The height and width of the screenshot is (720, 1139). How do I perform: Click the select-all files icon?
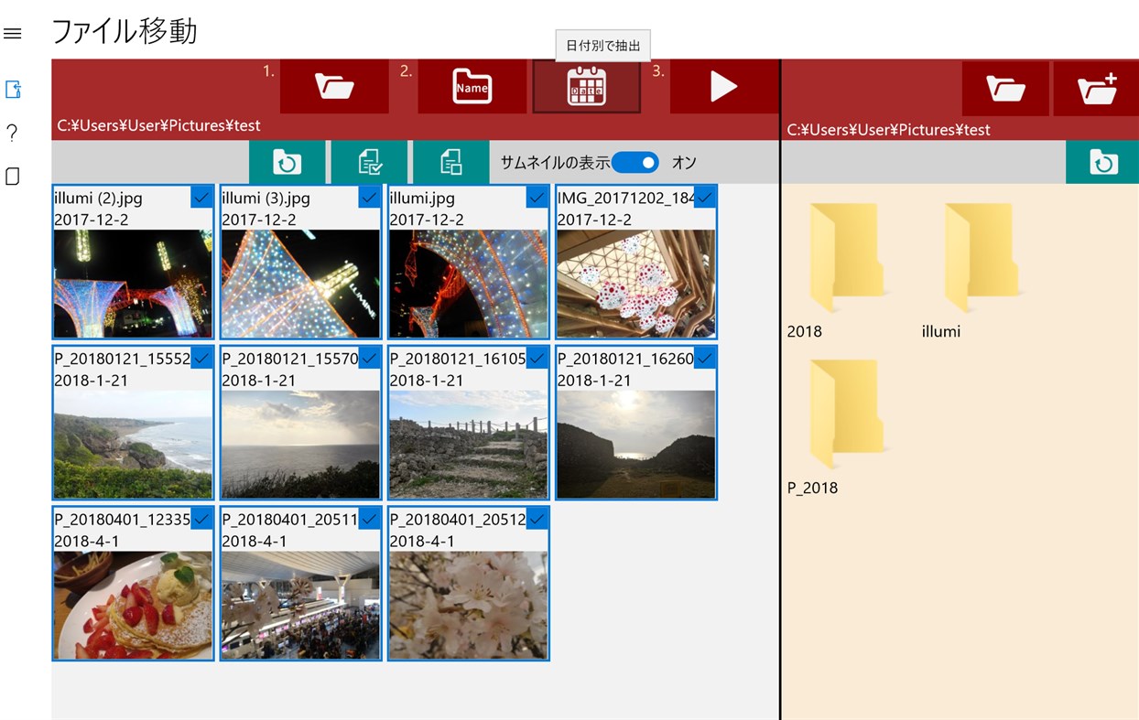[x=367, y=161]
